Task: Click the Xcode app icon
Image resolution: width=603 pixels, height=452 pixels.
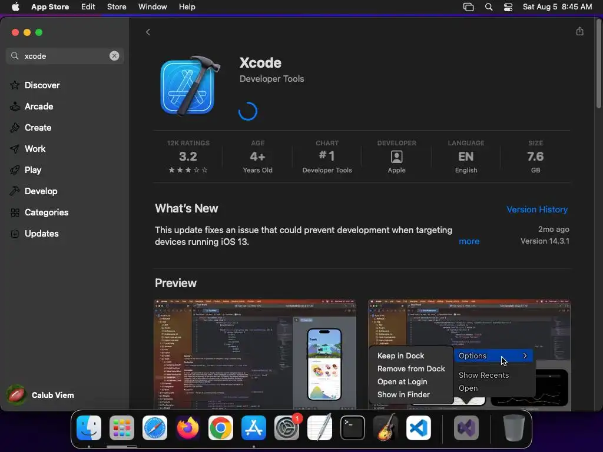Action: [190, 86]
